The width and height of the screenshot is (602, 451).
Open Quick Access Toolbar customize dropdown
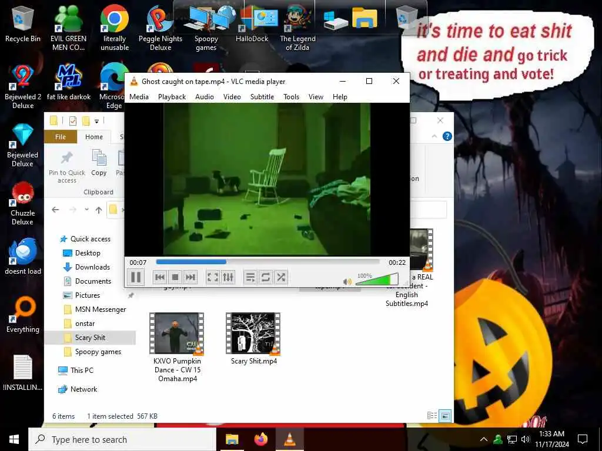coord(97,121)
